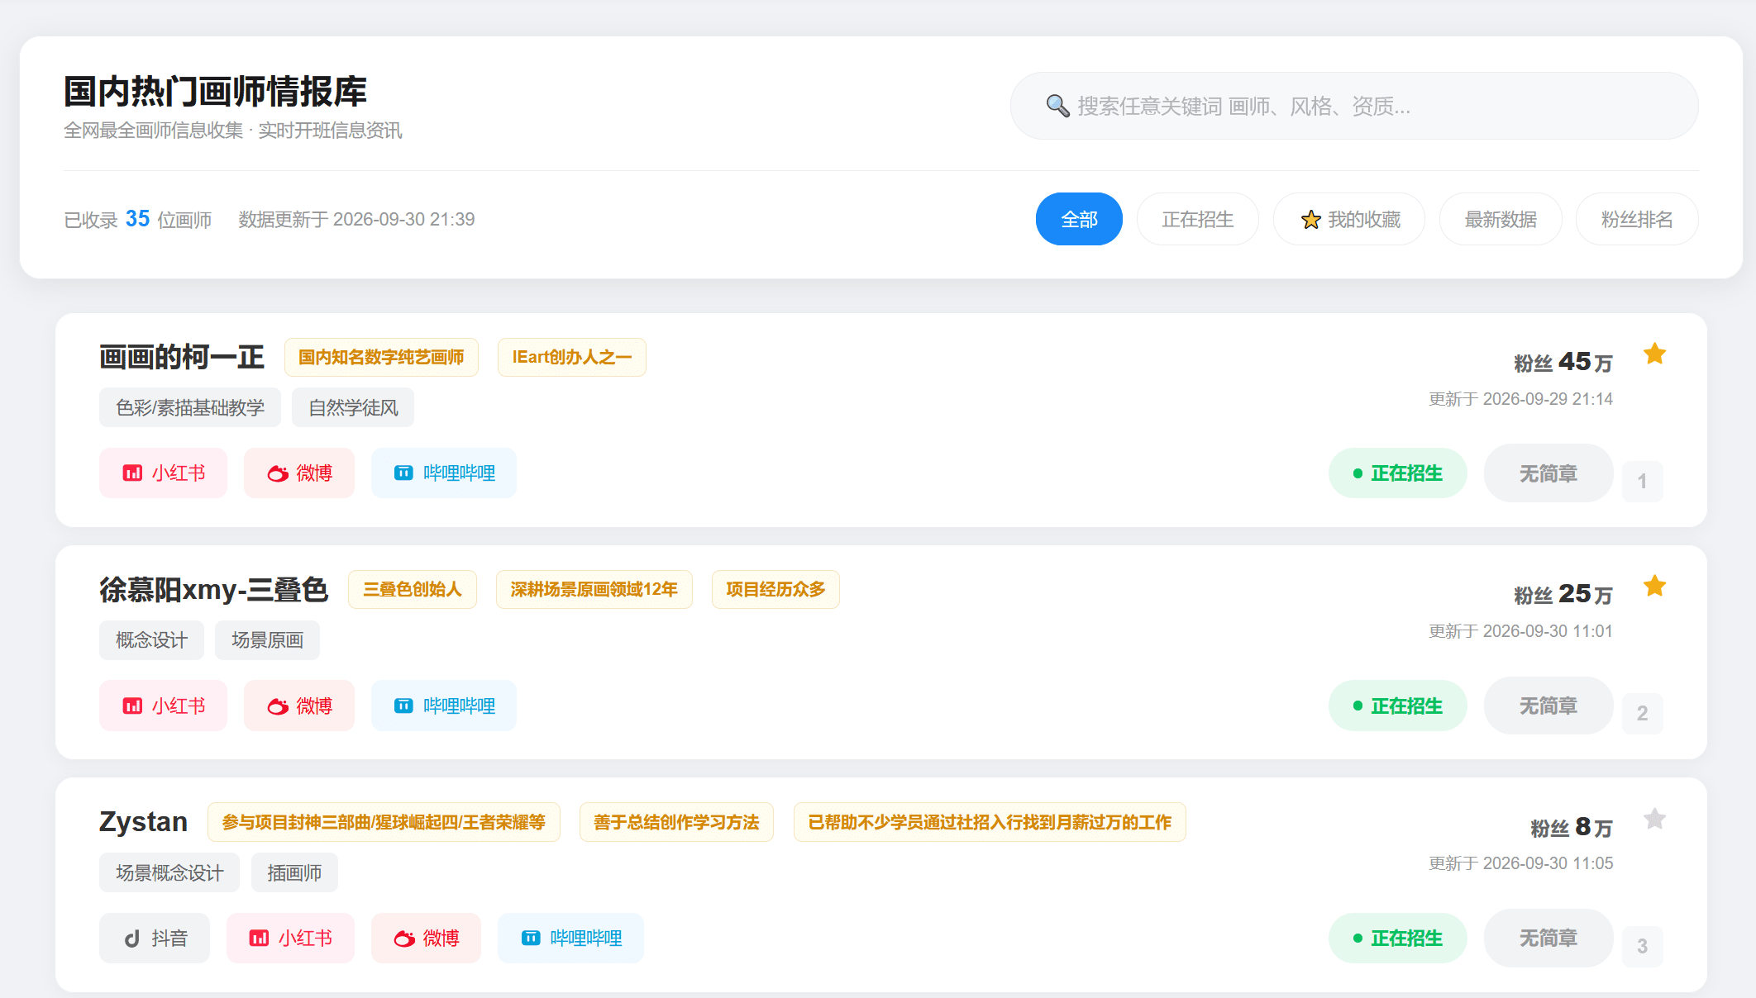Viewport: 1756px width, 998px height.
Task: Click the 场景原画 style tag
Action: click(267, 640)
